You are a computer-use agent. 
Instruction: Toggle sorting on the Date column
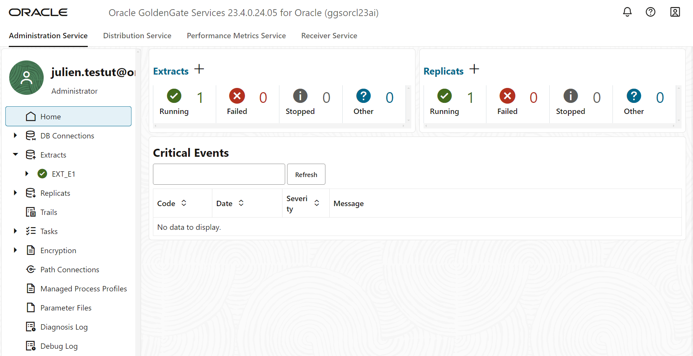(241, 203)
